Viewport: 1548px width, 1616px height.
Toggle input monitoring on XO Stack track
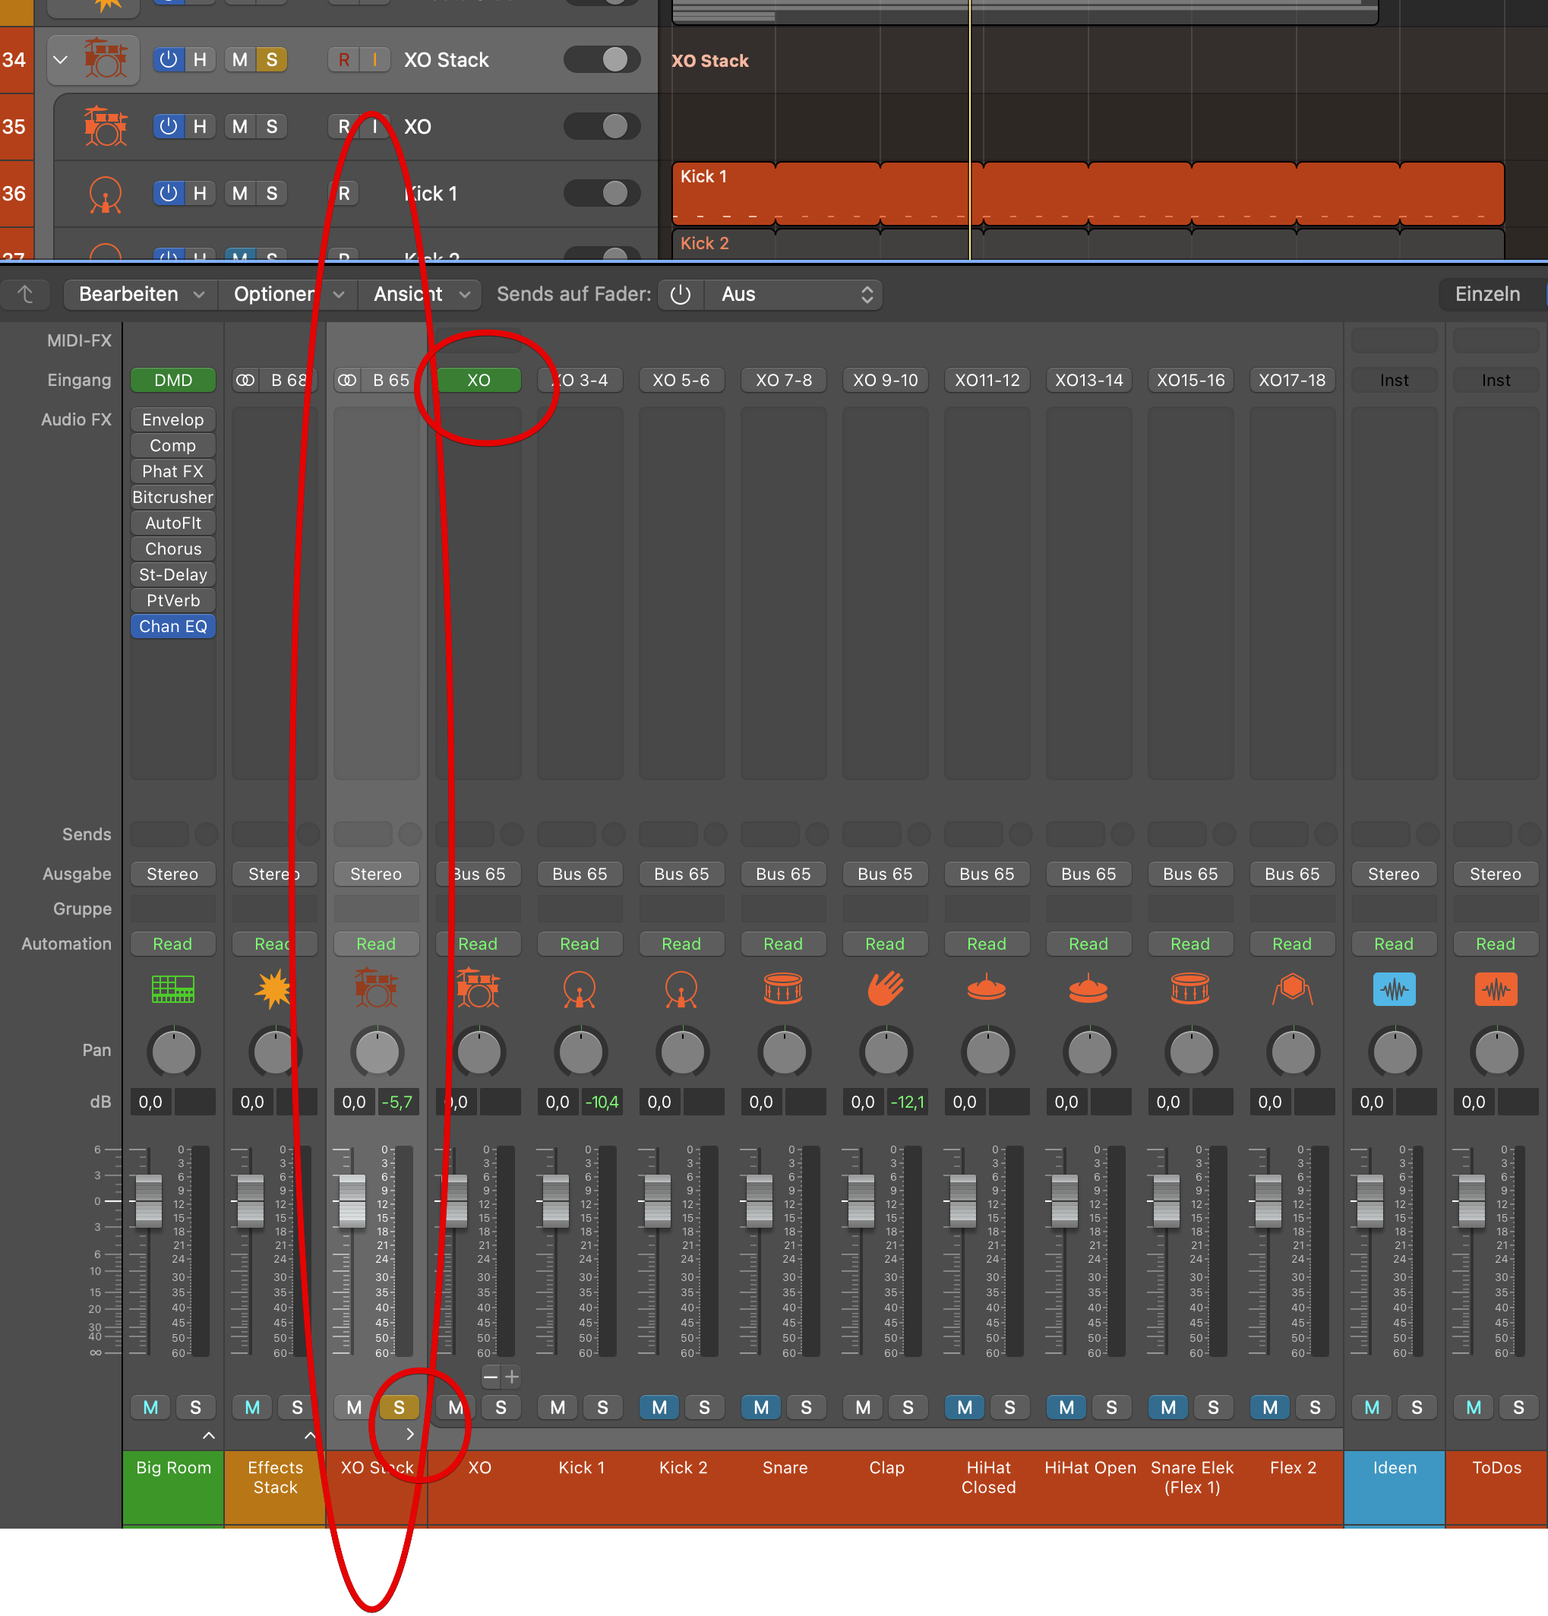pos(375,59)
